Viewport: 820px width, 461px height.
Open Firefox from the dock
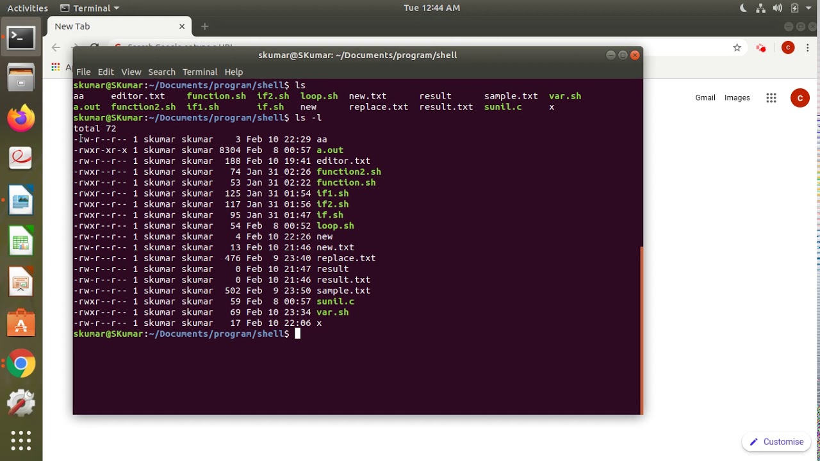point(20,118)
